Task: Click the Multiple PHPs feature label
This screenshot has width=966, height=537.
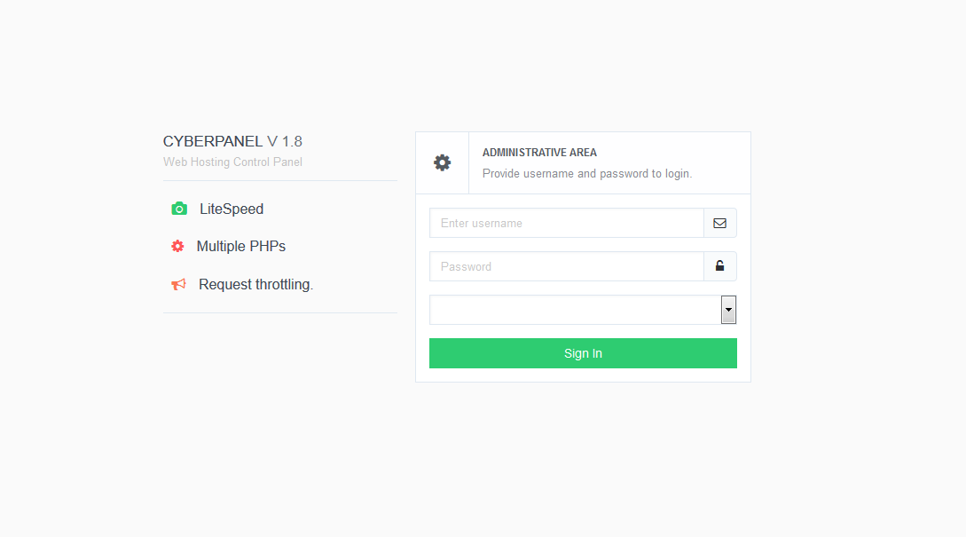Action: coord(241,246)
